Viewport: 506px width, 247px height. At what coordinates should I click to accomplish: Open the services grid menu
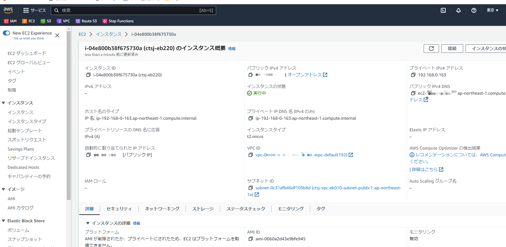click(x=26, y=10)
